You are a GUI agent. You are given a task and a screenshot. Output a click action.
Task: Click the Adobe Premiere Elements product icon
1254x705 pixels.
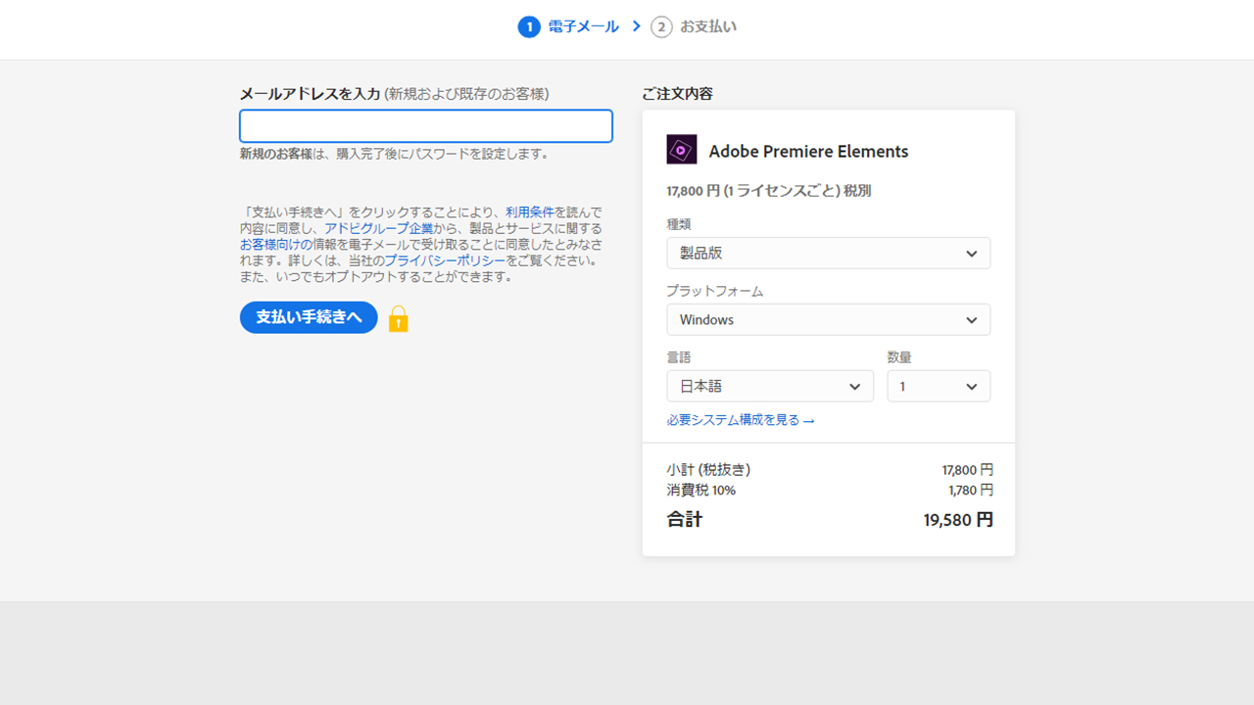coord(682,150)
